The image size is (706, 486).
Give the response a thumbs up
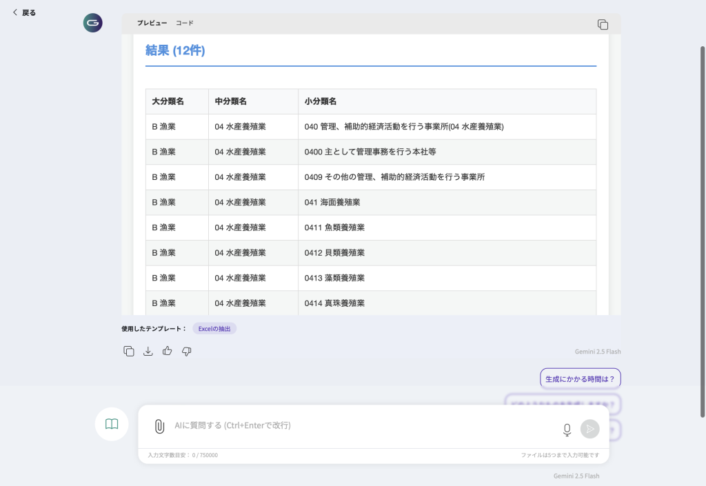tap(167, 351)
